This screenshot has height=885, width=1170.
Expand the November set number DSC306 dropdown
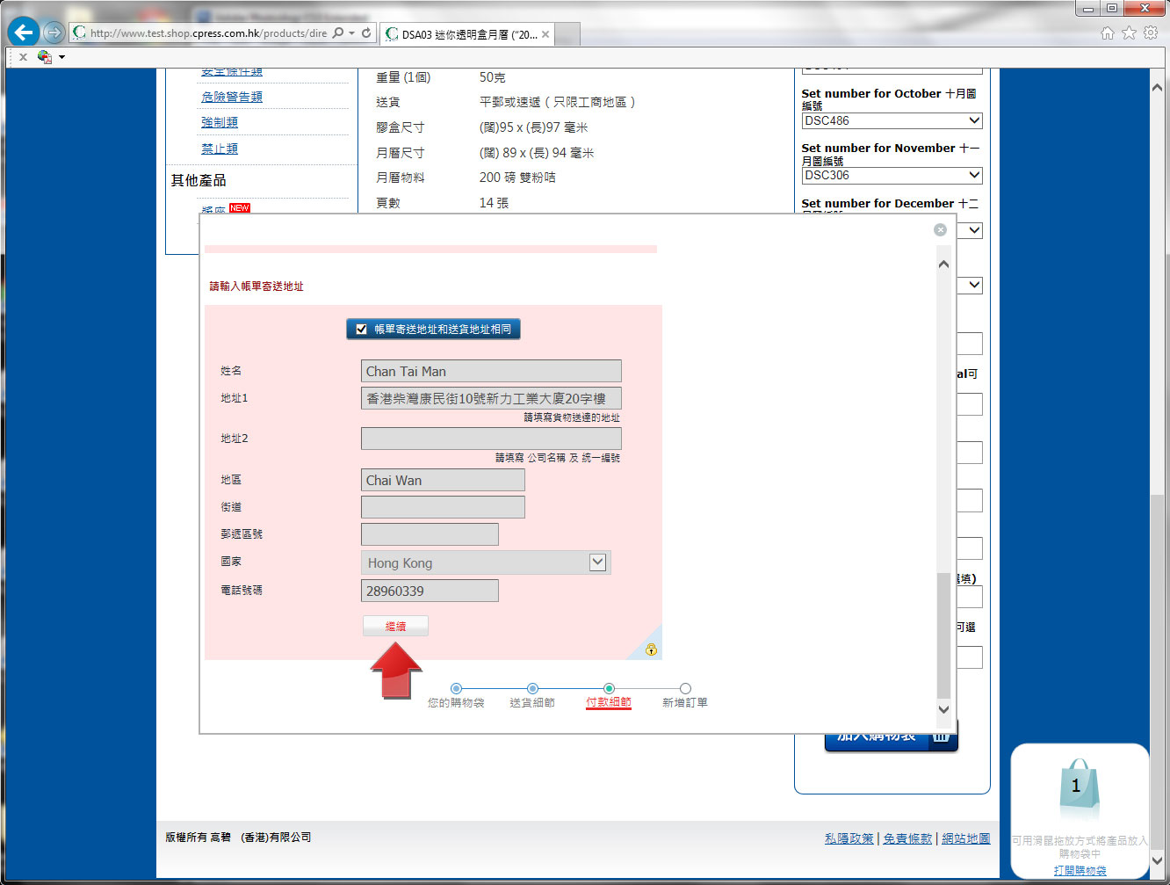pos(973,175)
